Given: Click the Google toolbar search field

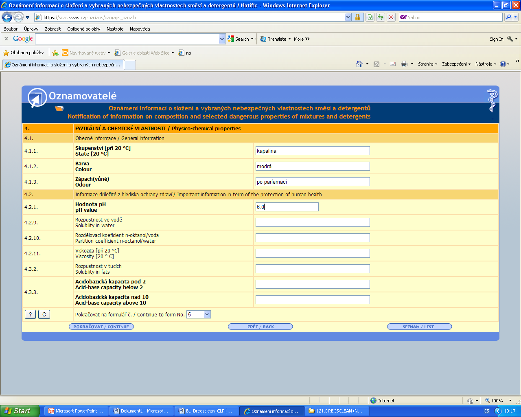Looking at the screenshot, I should (127, 39).
